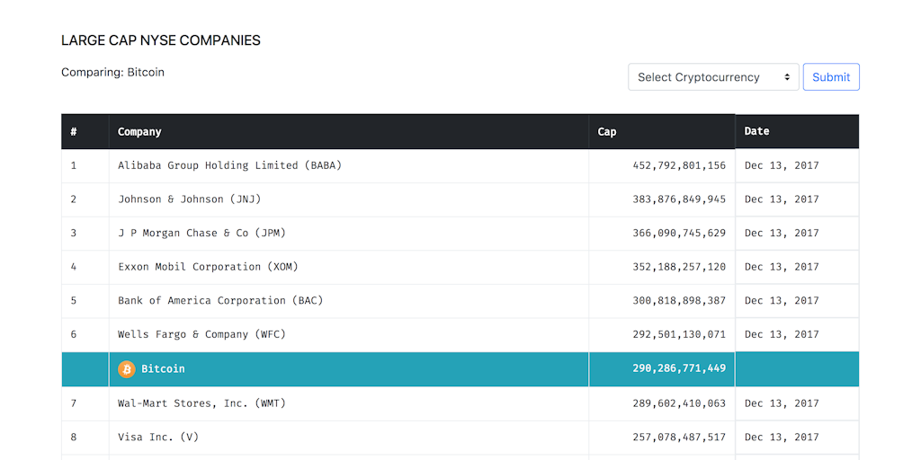The height and width of the screenshot is (460, 921).
Task: Click the date in the Alibaba row
Action: (x=782, y=165)
